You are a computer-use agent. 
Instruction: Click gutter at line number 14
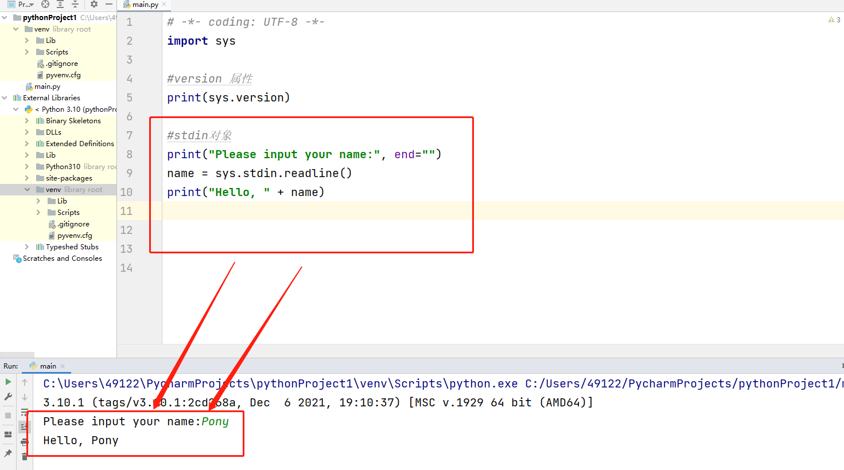click(x=127, y=268)
